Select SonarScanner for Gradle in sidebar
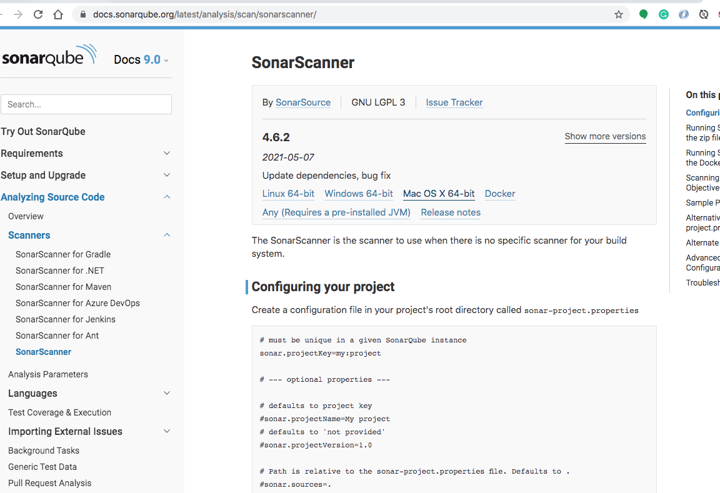The image size is (720, 493). coord(62,254)
